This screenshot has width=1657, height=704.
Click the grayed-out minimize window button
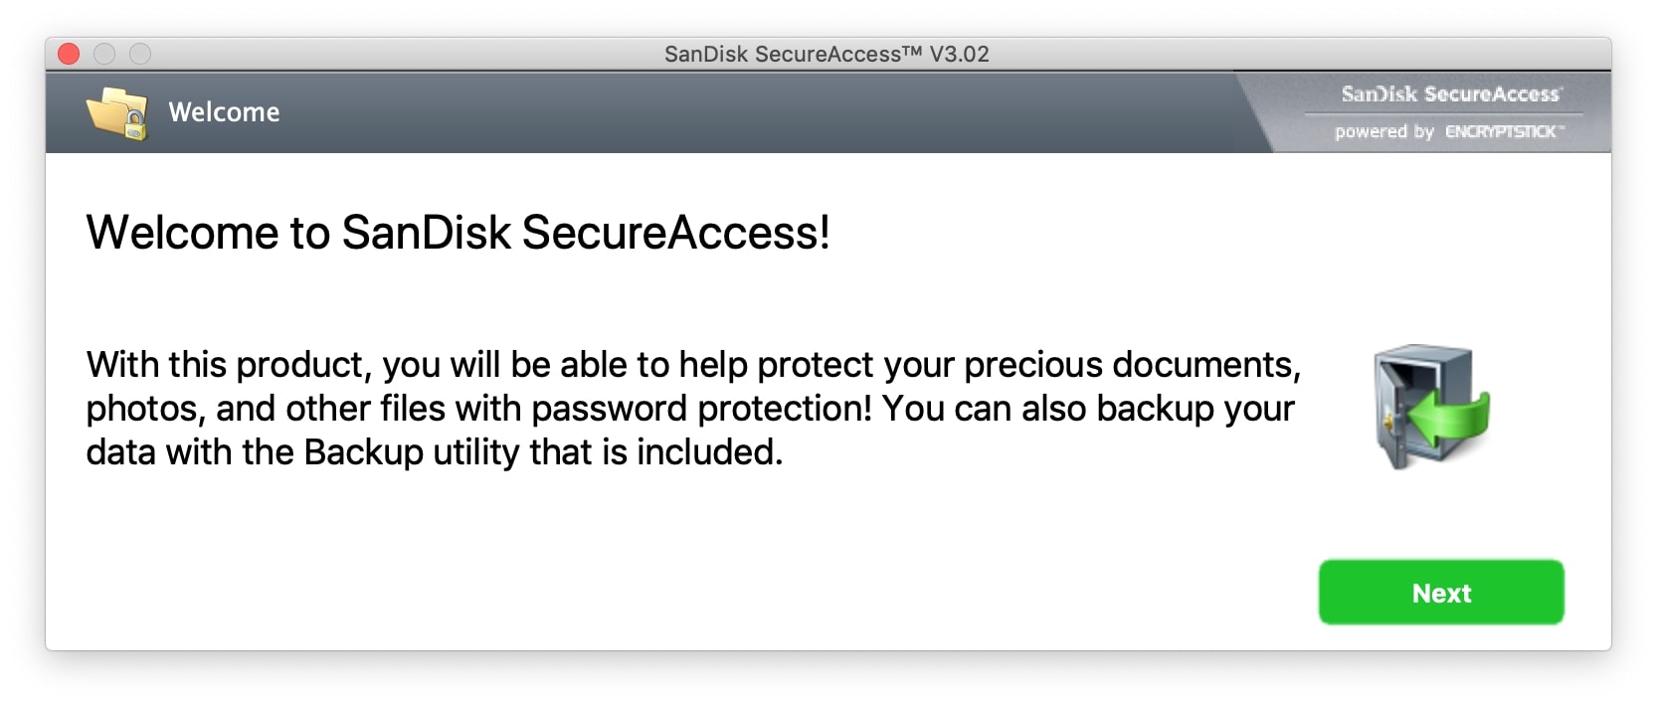pos(104,54)
